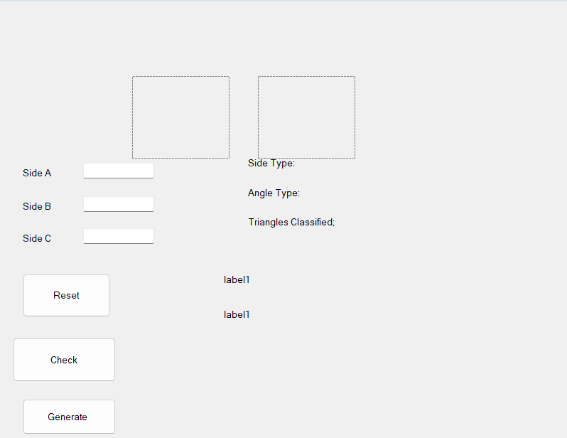The width and height of the screenshot is (567, 438).
Task: Click empty space between the two label1 texts
Action: pos(237,297)
